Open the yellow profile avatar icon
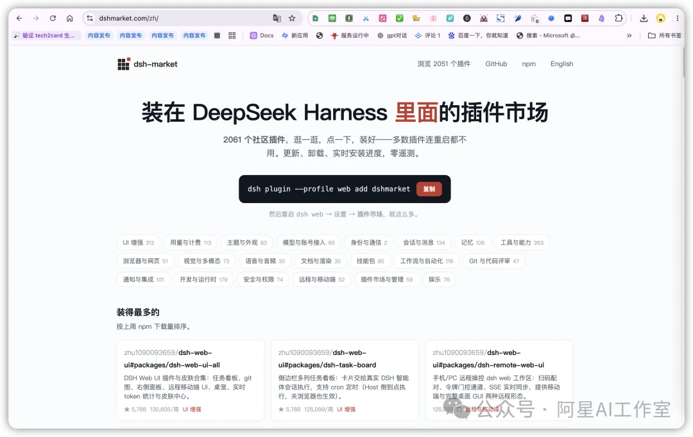693x437 pixels. coord(660,18)
